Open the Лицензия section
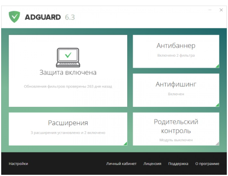The height and width of the screenshot is (176, 228). [152, 164]
